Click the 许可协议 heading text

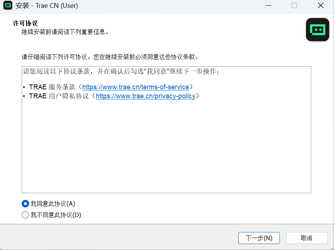[25, 23]
